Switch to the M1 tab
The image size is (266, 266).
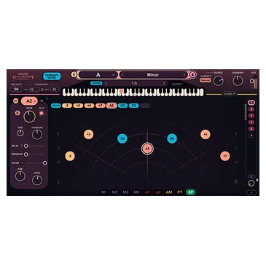(x=104, y=192)
